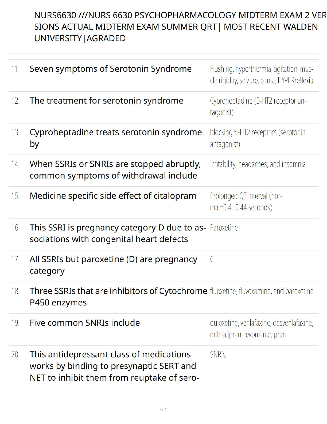Click 'fluoxetine, fluvoxamine, and paroxetine' answer

(x=262, y=291)
